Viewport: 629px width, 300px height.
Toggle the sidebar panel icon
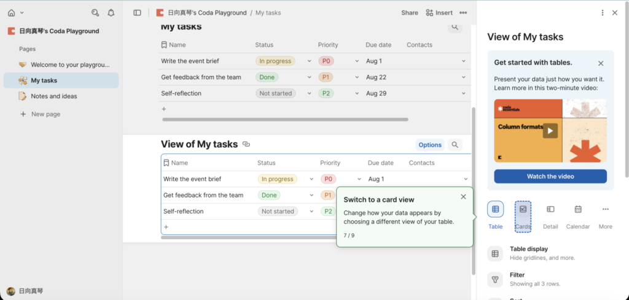click(x=137, y=12)
